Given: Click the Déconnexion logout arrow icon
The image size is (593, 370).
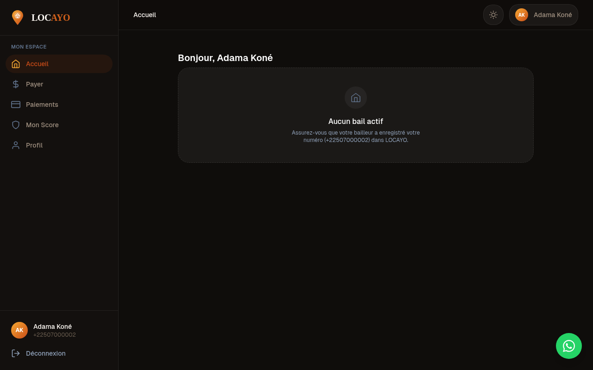Looking at the screenshot, I should pos(16,353).
